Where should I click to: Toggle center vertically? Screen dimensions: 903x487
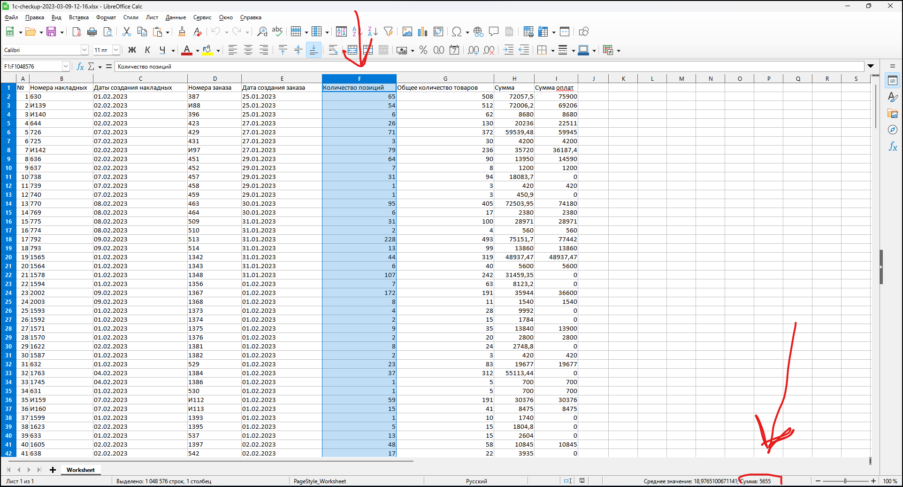pyautogui.click(x=298, y=50)
